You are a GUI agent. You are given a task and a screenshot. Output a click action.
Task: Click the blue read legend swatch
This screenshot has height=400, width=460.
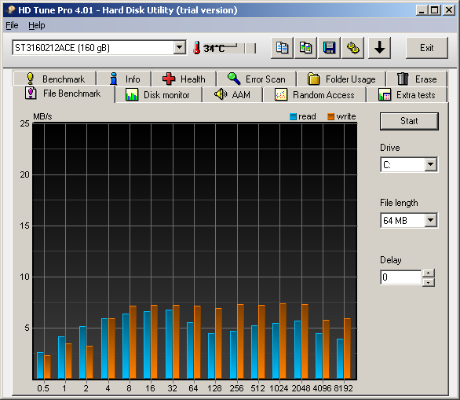pos(293,116)
